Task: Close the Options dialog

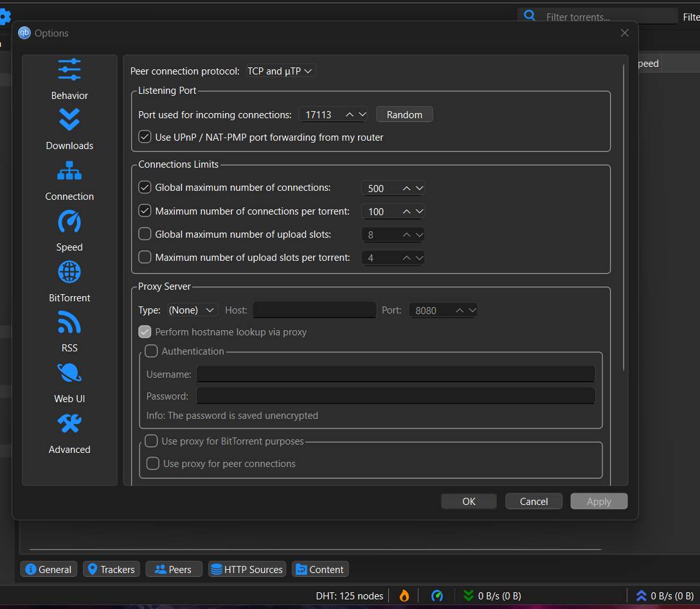Action: (x=625, y=33)
